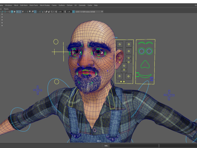Open the ACES view transform dropdown
Viewport: 197px width, 148px height.
coord(89,12)
